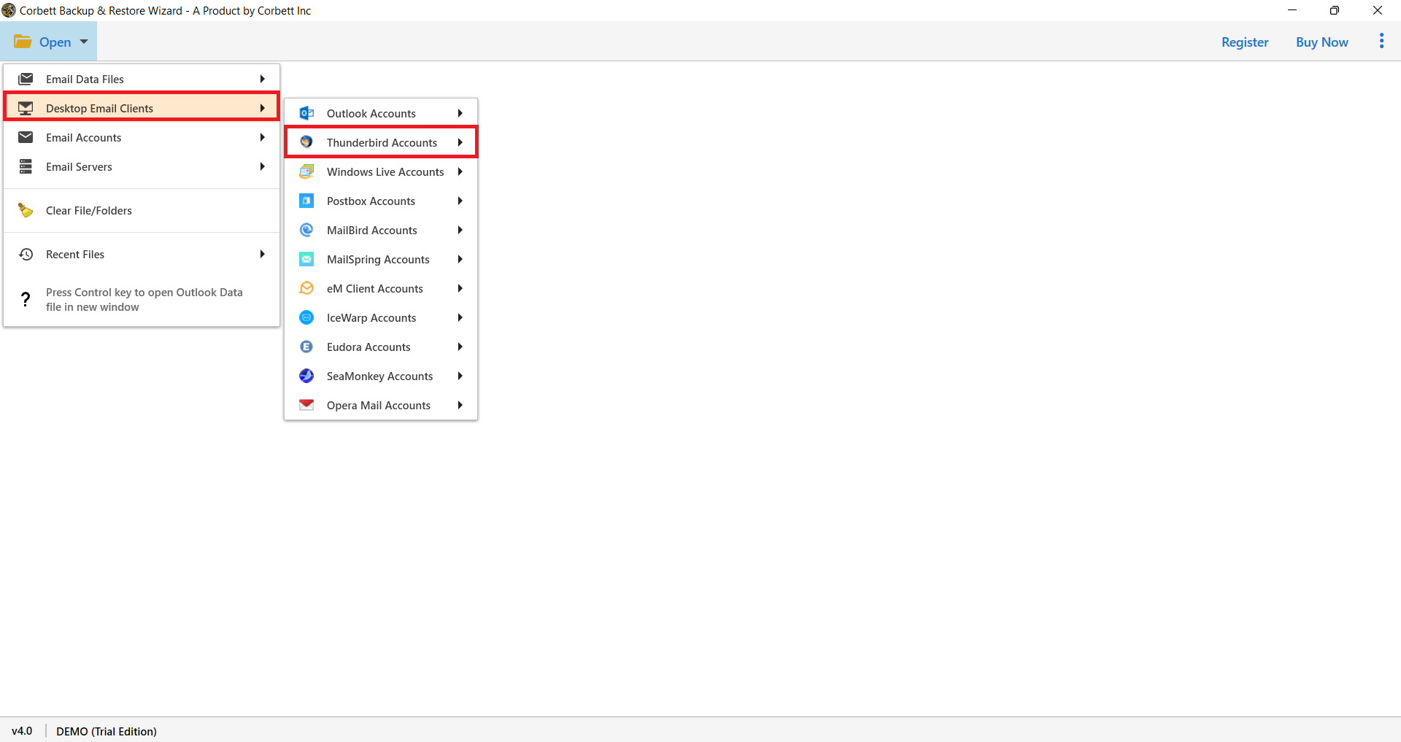Click the Clear File/Folders broom icon
Image resolution: width=1401 pixels, height=742 pixels.
click(26, 210)
